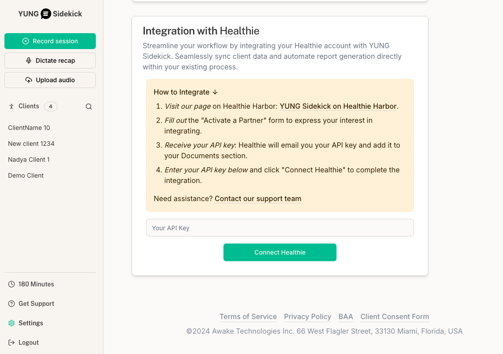Click the clock icon beside 180 Minutes
503x354 pixels.
click(11, 284)
